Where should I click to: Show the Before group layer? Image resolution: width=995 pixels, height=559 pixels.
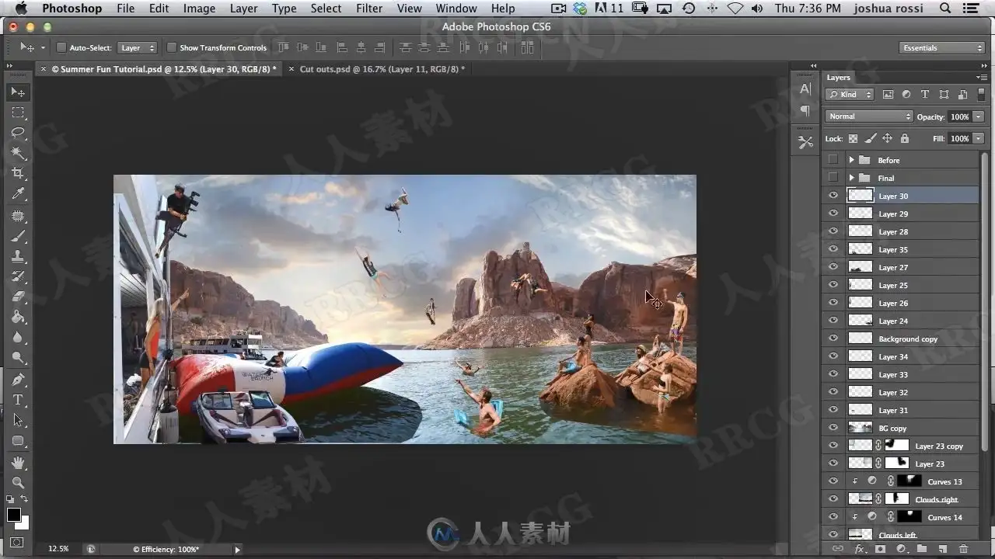(833, 160)
